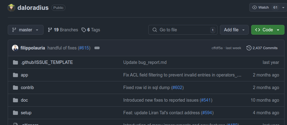The image size is (287, 125).
Task: Click the folder icon for .github/ISSUE_TEMPLATE
Action: pyautogui.click(x=15, y=62)
